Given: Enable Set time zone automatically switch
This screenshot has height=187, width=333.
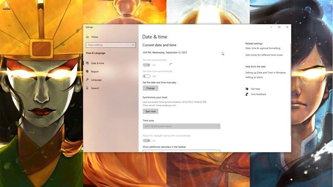Looking at the screenshot, I should pyautogui.click(x=147, y=76).
